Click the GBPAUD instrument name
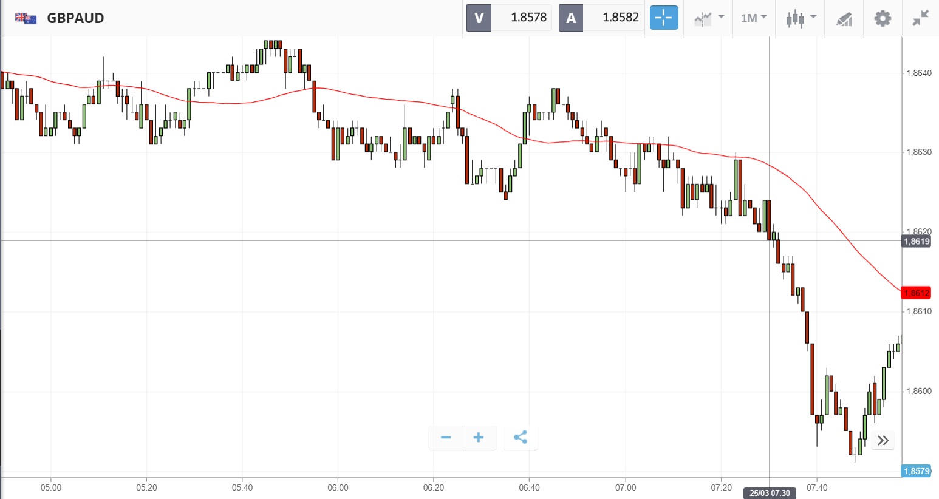 tap(75, 18)
